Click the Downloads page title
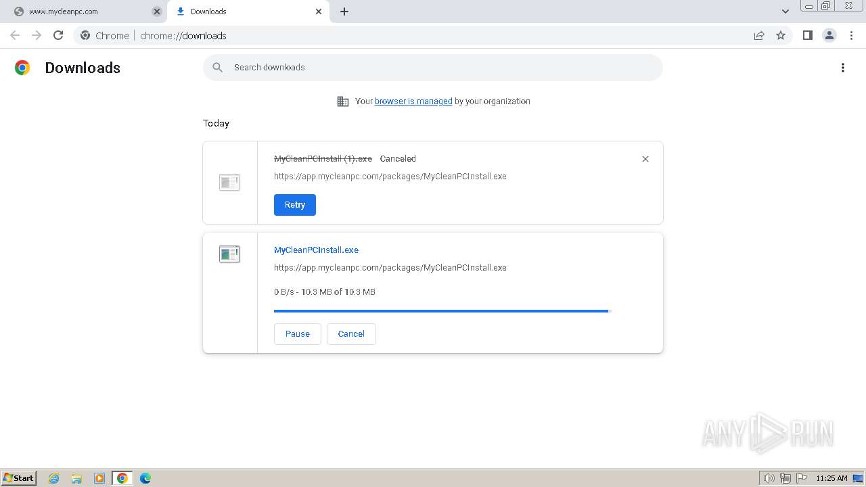This screenshot has width=866, height=487. [x=83, y=68]
